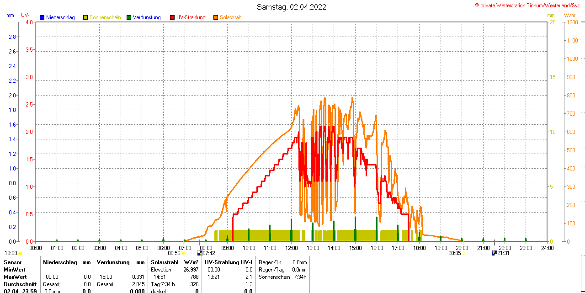
Task: Select the Niederschlag legend label
Action: (60, 17)
